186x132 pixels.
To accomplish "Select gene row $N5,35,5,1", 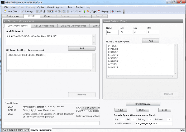I will click(113, 58).
